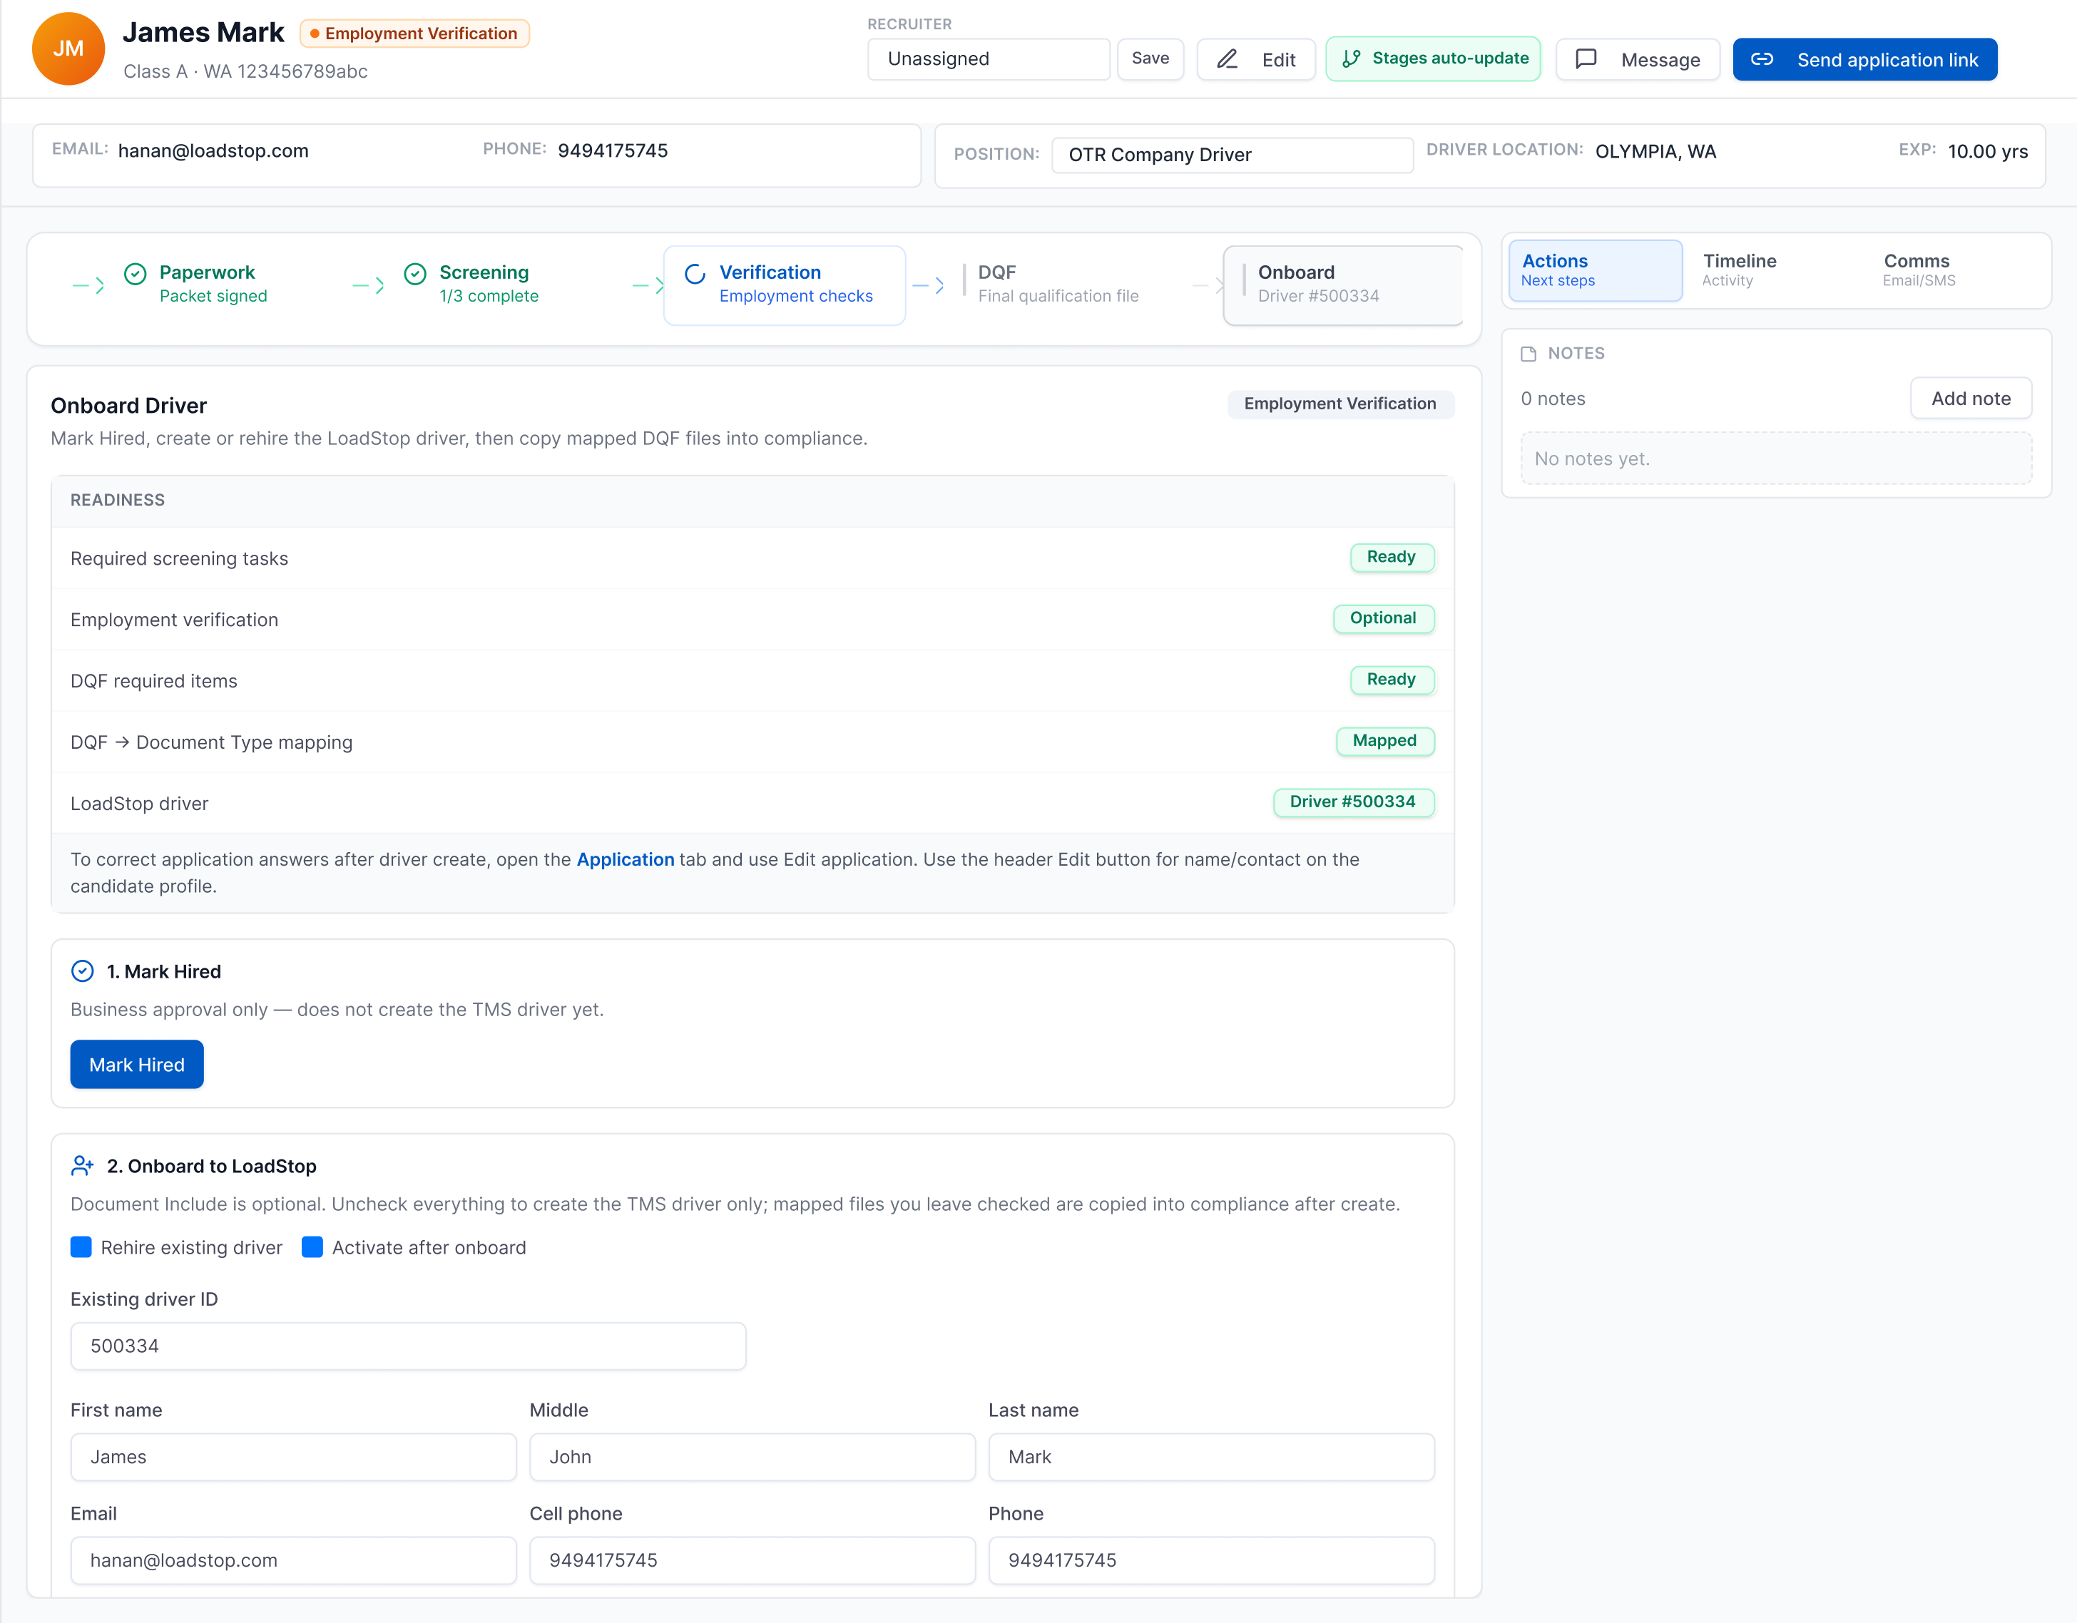Click the speech bubble icon in Message

(1586, 59)
